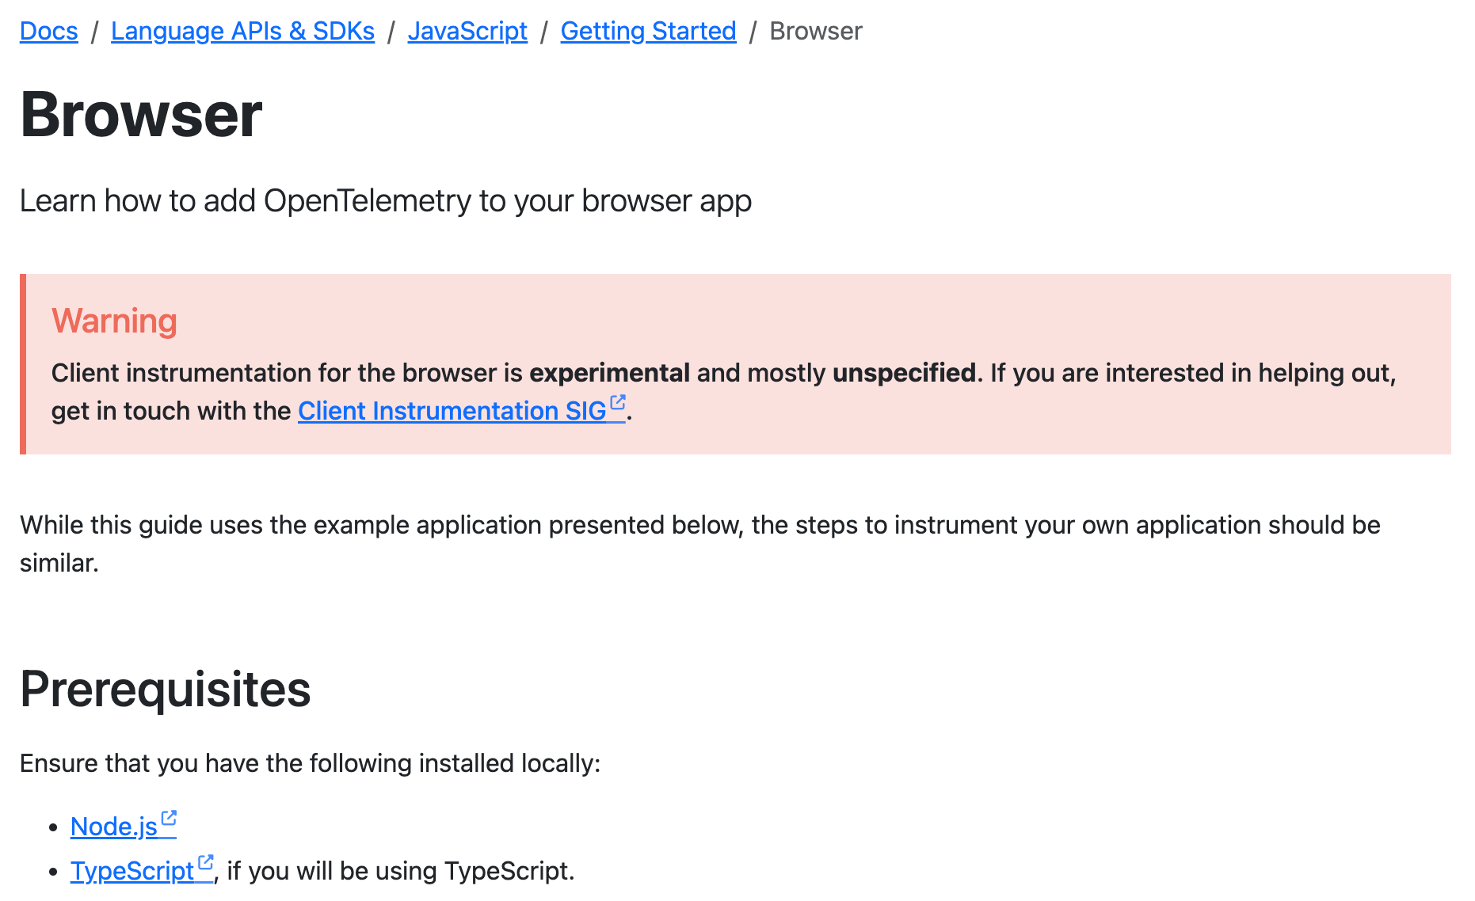Open the Language APIs & SDKs breadcrumb
1475x901 pixels.
[242, 31]
